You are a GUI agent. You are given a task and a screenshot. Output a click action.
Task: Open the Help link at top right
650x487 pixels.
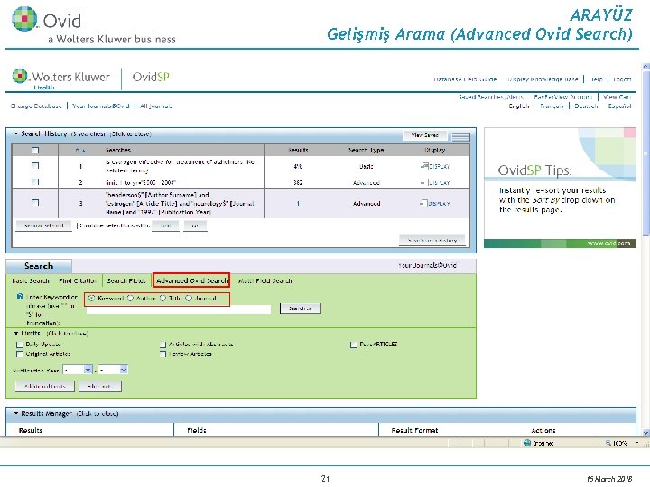tap(596, 79)
